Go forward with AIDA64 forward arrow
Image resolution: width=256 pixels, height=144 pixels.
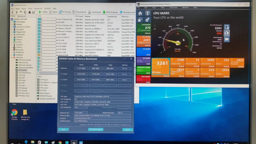17,12
